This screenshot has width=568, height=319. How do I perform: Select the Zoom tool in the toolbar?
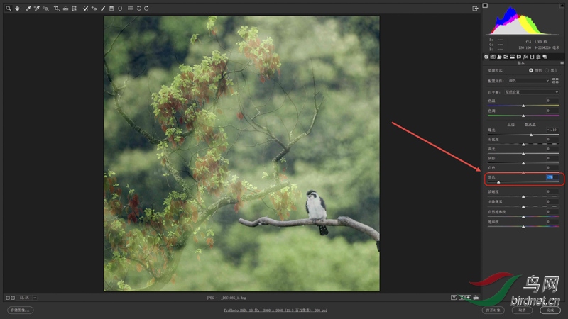tap(7, 9)
